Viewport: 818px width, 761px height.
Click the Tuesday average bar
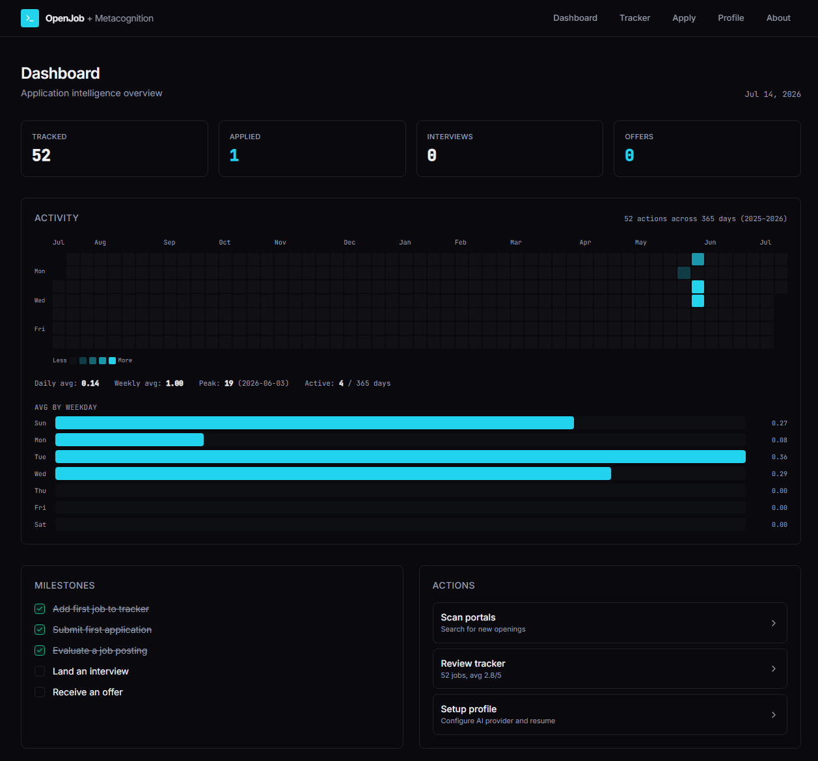(x=400, y=457)
